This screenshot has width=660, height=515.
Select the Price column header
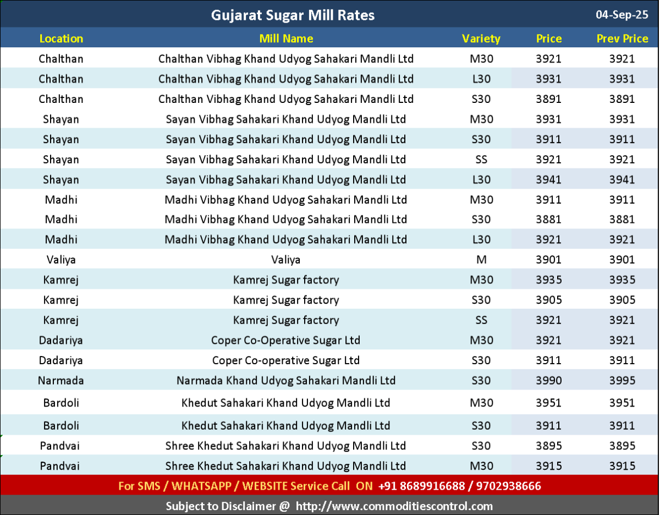pyautogui.click(x=549, y=39)
